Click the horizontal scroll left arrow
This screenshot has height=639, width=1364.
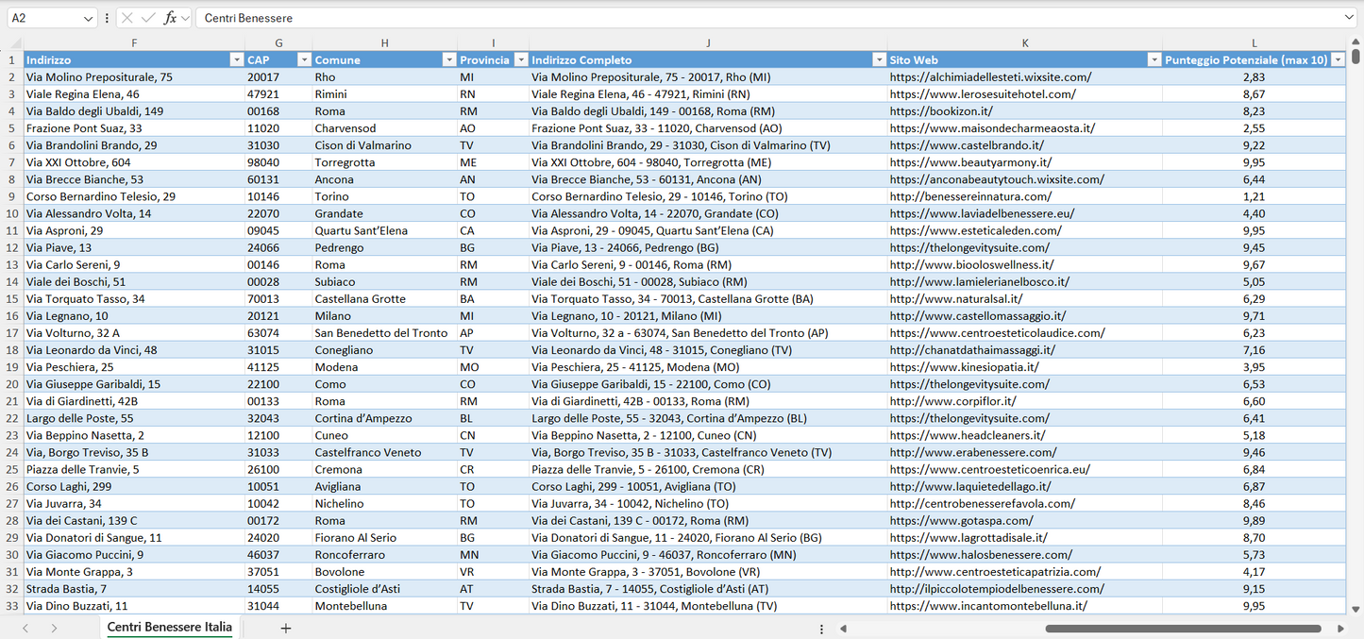(843, 627)
